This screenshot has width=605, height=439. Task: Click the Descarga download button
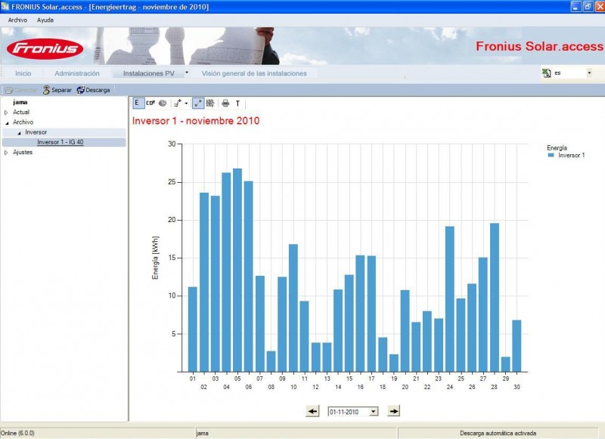pos(93,90)
